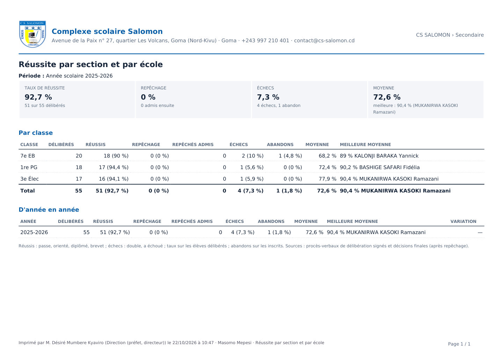Click "90,2 % BASHIGE SAFARI Fidélia" best average
This screenshot has height=356, width=503.
380,167
